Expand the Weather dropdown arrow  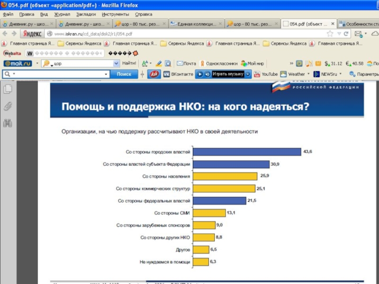click(308, 74)
